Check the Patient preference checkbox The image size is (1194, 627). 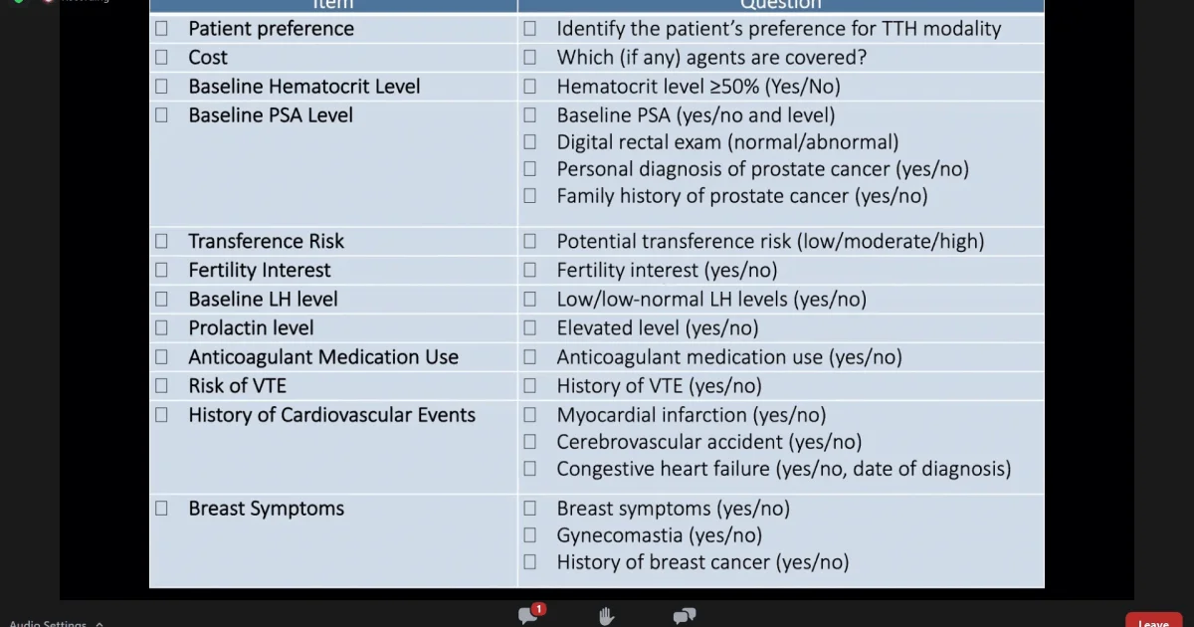point(162,29)
